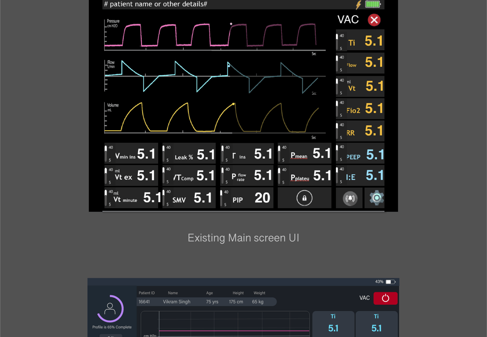Click the Volume waveform graph

215,118
